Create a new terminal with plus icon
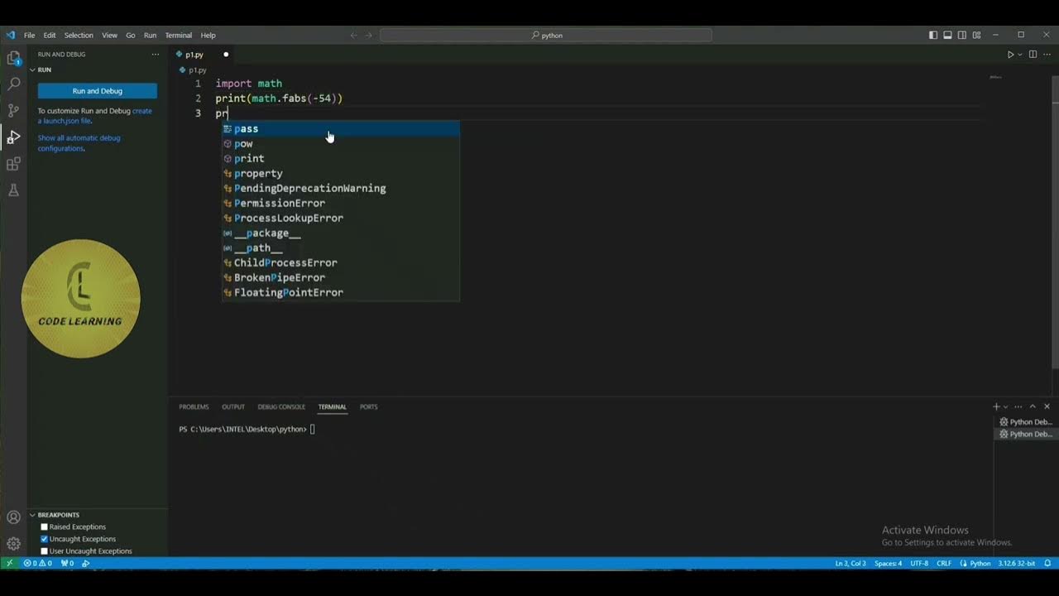 [x=996, y=406]
